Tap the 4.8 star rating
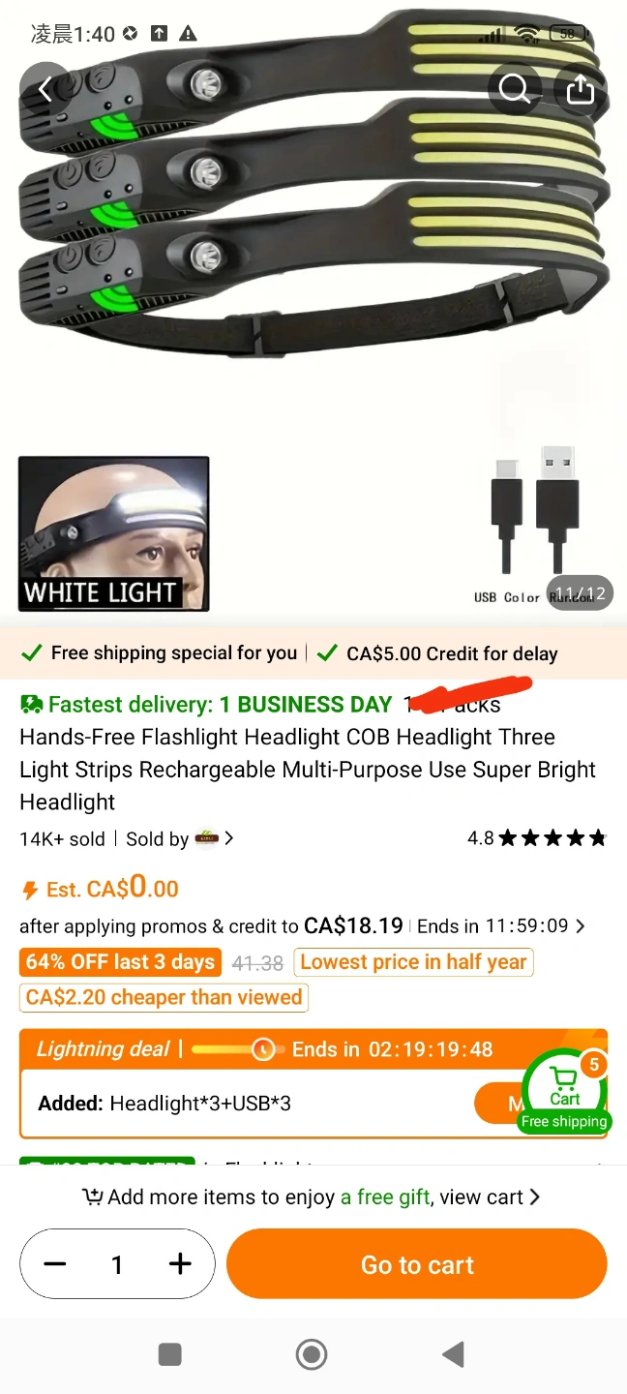 [x=537, y=838]
